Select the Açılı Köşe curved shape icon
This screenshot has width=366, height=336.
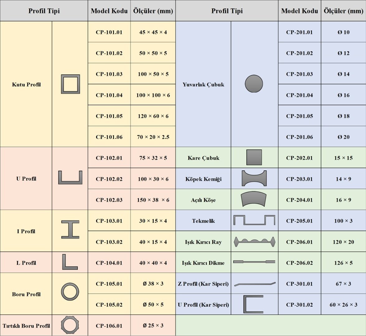coord(254,199)
